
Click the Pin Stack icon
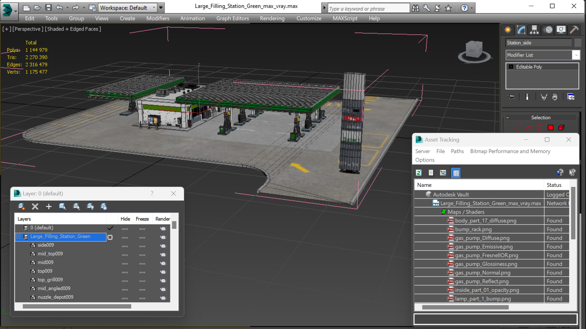pos(511,97)
